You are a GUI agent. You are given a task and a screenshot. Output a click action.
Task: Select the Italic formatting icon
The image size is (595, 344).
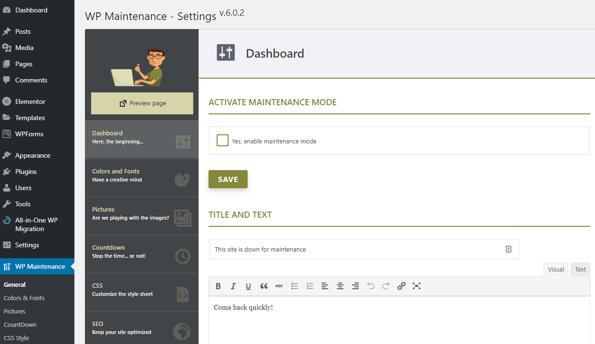(x=233, y=286)
